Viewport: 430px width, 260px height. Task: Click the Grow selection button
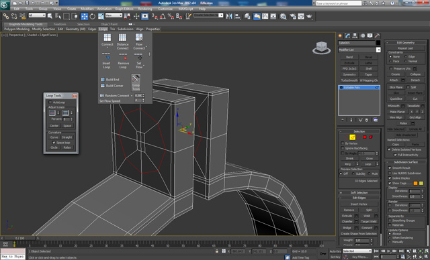coord(370,159)
